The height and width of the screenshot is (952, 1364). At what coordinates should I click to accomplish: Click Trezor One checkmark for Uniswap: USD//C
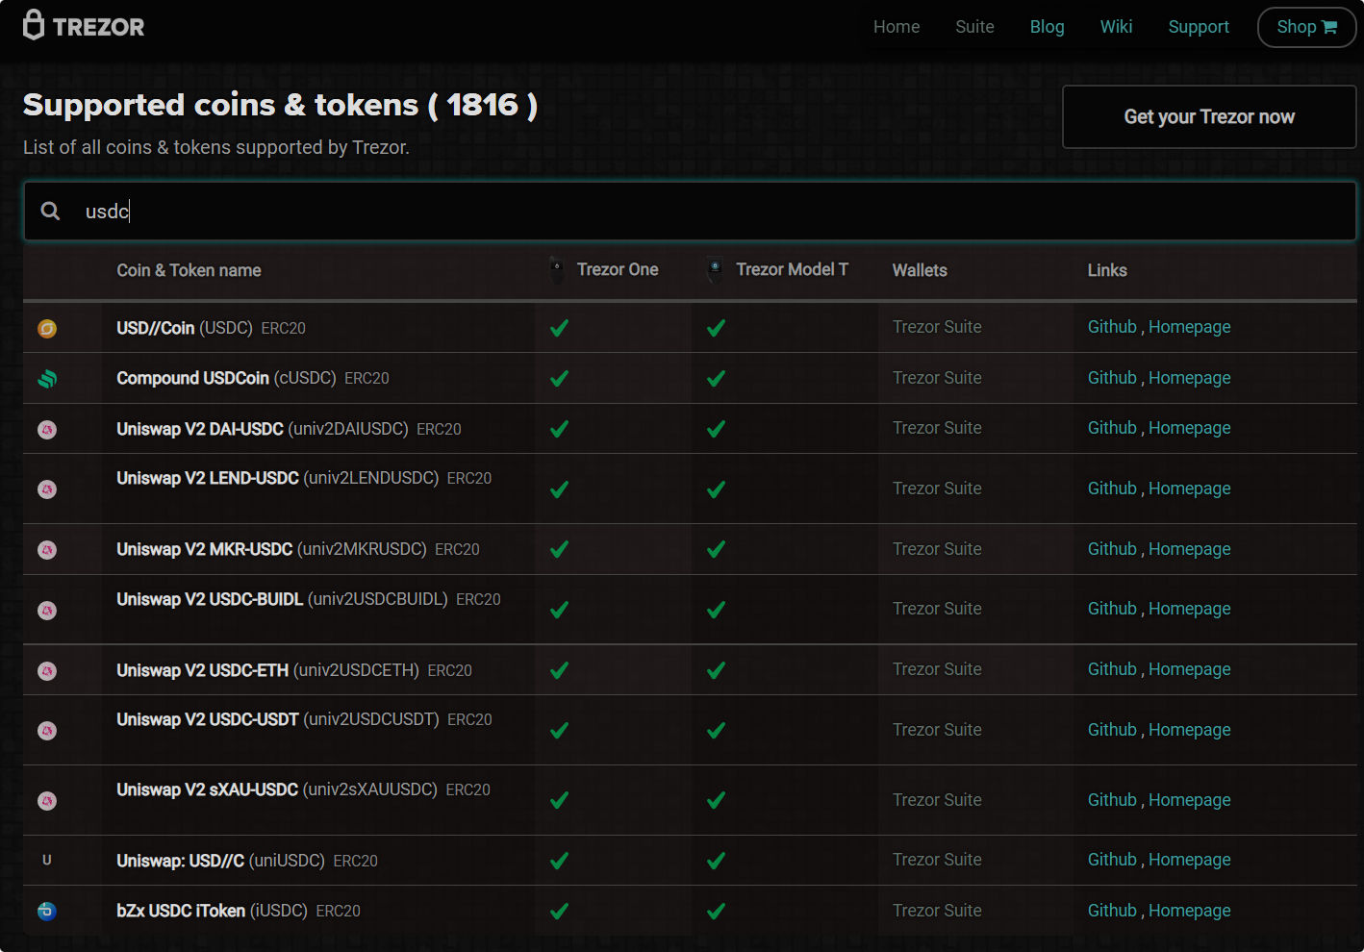tap(559, 861)
